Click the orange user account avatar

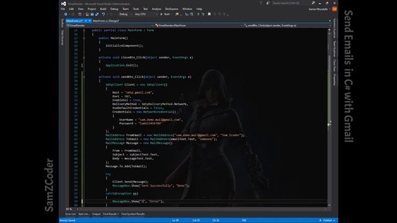coord(334,9)
